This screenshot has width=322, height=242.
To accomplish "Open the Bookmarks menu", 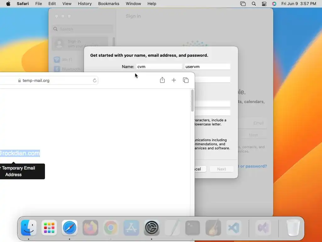I will (108, 4).
